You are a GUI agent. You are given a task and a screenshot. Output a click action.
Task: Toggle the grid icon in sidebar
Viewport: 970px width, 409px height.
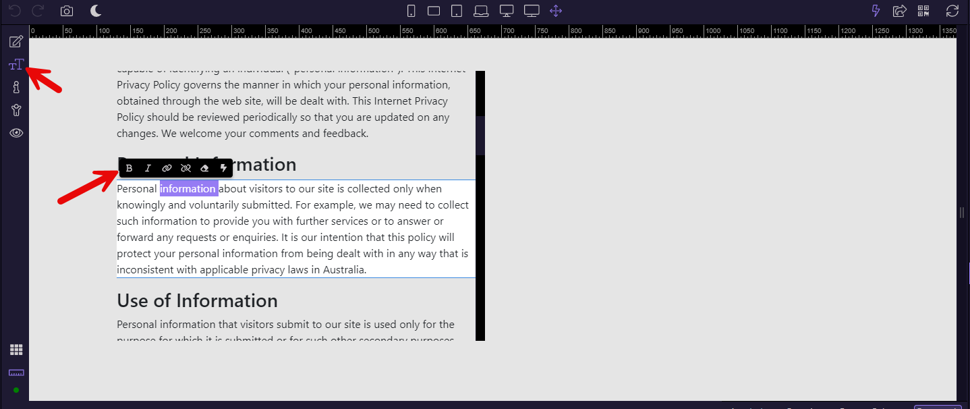click(16, 350)
